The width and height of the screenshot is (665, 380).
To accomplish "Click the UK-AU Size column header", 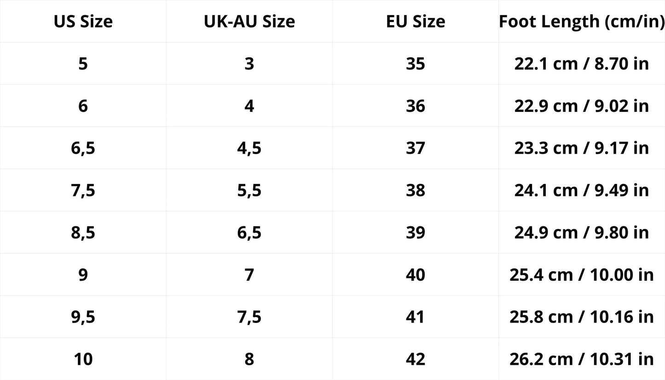I will click(x=249, y=21).
